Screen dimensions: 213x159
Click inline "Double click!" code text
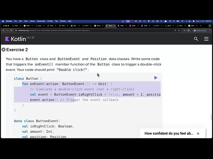[72, 70]
